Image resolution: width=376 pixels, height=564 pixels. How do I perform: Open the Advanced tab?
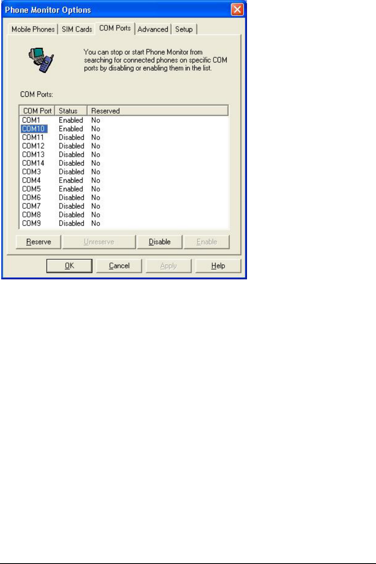click(153, 29)
